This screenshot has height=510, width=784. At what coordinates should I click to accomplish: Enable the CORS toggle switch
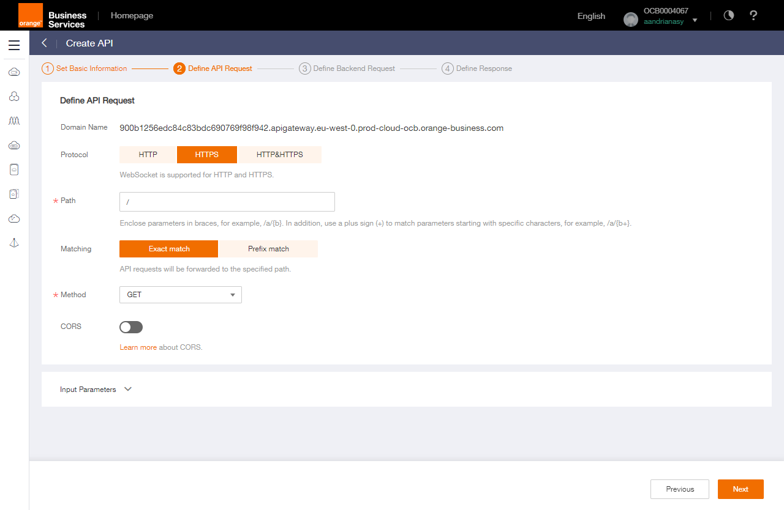pyautogui.click(x=131, y=327)
